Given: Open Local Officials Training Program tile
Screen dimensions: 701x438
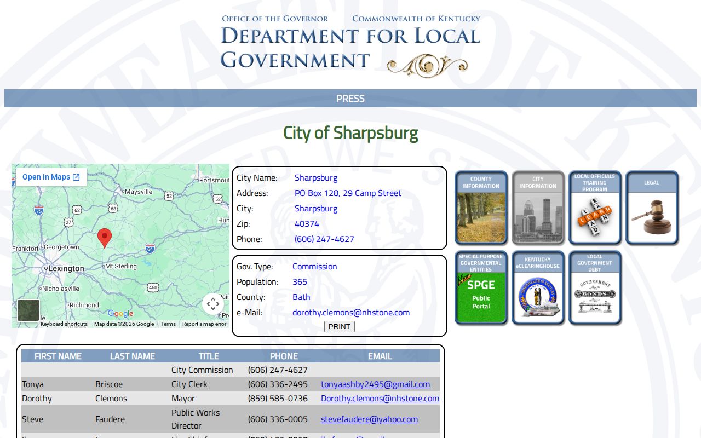Looking at the screenshot, I should point(595,208).
